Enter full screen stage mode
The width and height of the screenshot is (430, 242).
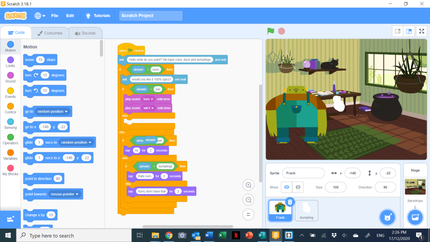pos(422,31)
